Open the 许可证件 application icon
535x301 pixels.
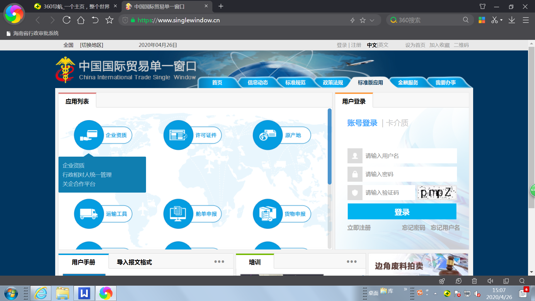tap(178, 135)
